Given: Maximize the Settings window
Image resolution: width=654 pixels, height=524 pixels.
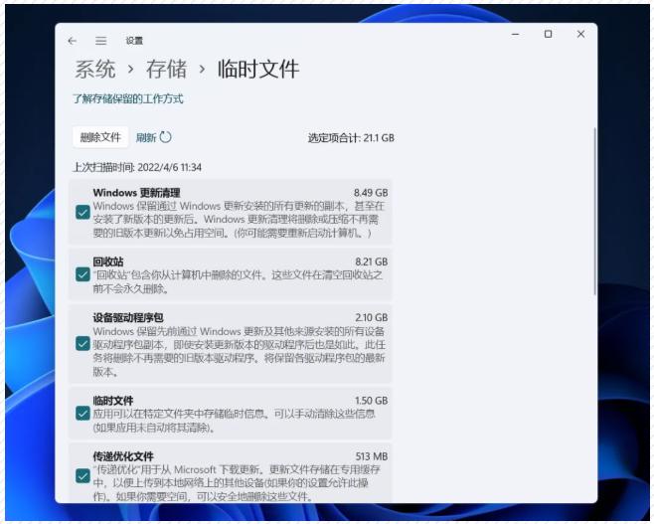Looking at the screenshot, I should 548,34.
